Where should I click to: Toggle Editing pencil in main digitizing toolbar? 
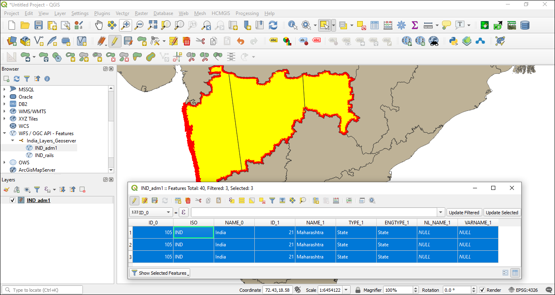115,41
